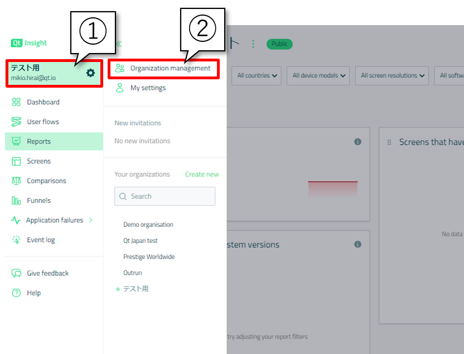
Task: Expand the Application failures submenu
Action: pos(91,220)
